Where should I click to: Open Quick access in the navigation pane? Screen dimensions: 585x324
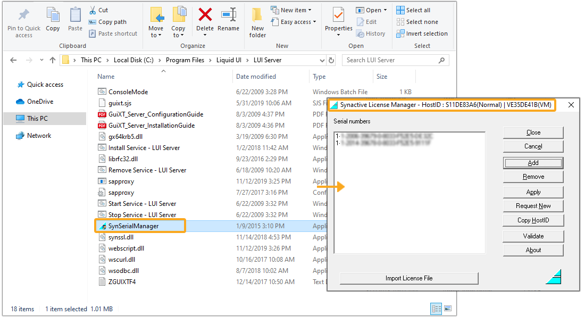[40, 85]
